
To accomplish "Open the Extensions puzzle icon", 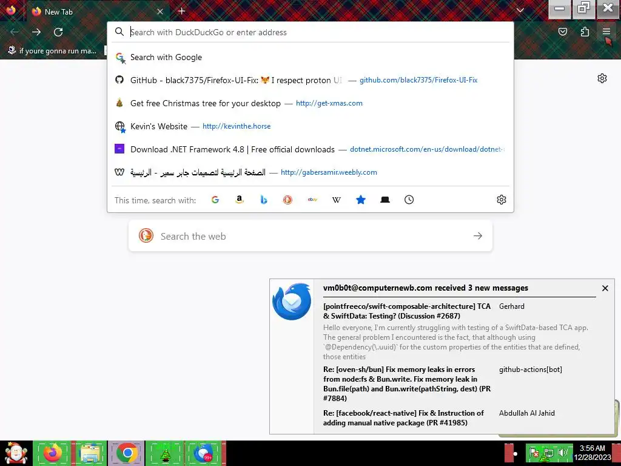I will [585, 32].
